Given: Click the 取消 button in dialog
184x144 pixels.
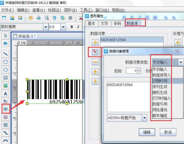Looking at the screenshot, I should 168,132.
